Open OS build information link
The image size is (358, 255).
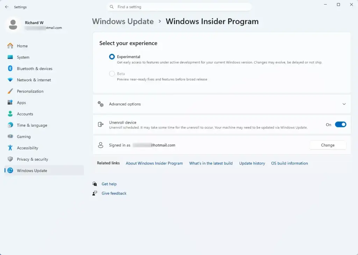click(x=289, y=163)
